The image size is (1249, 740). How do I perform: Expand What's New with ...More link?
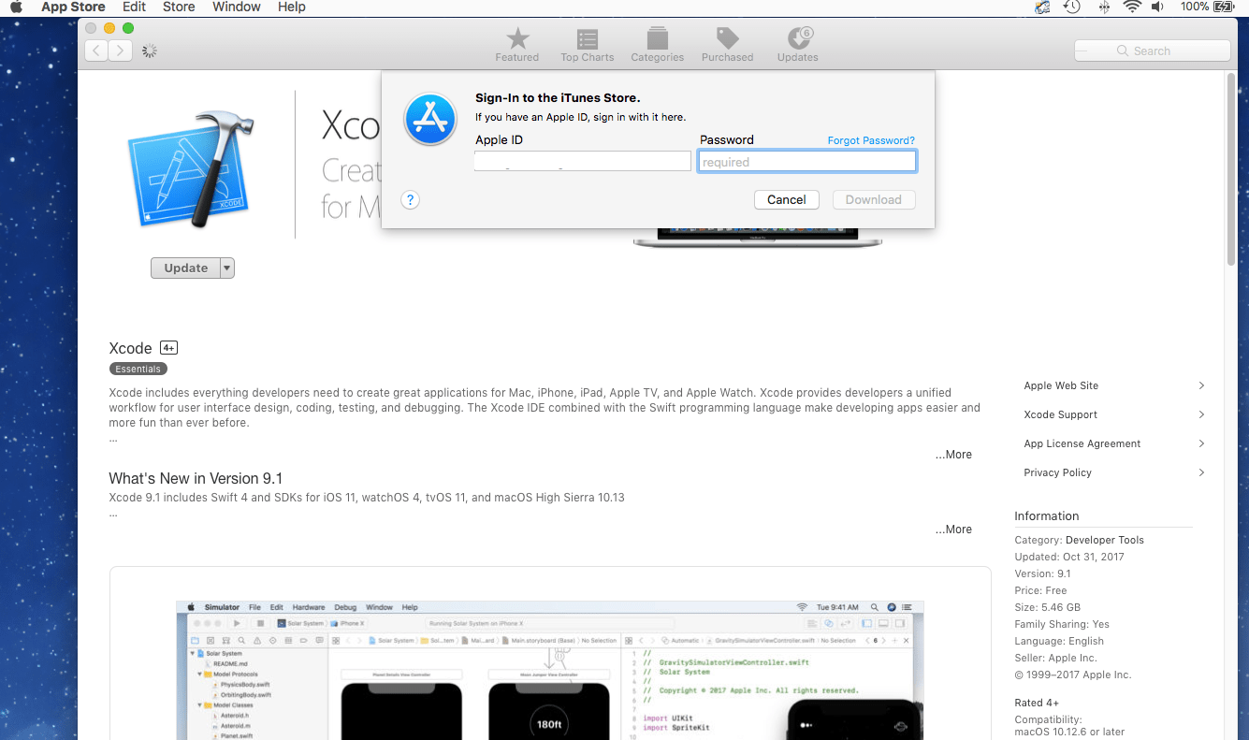click(953, 530)
